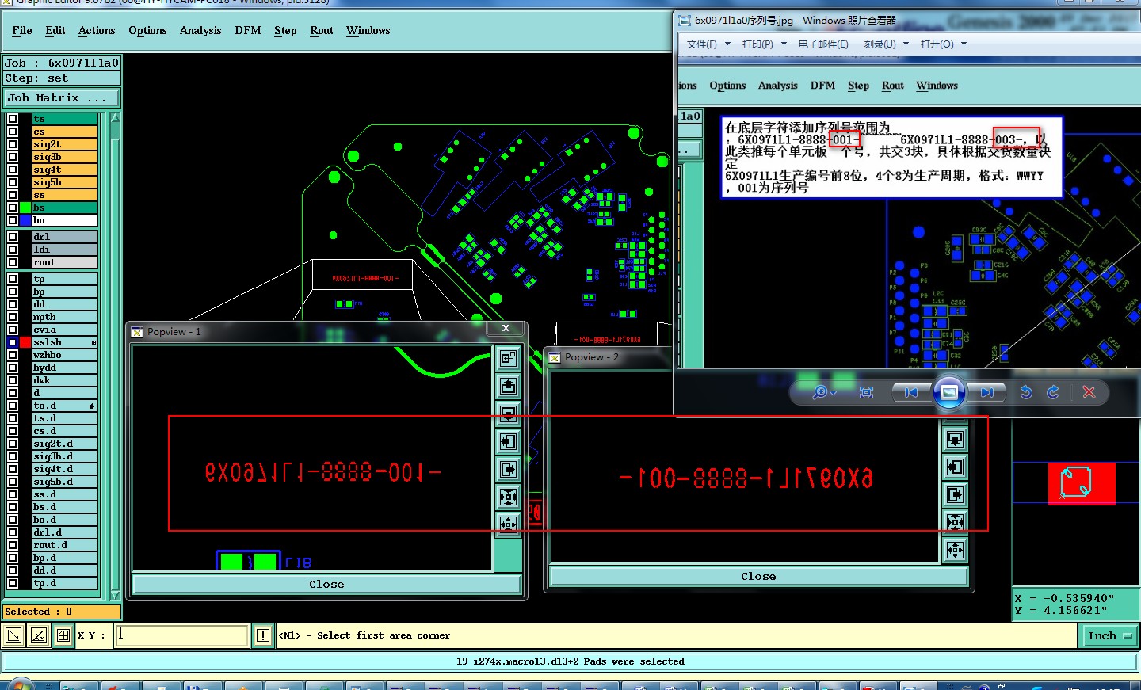Toggle checkbox for layer sig4t

pos(13,170)
